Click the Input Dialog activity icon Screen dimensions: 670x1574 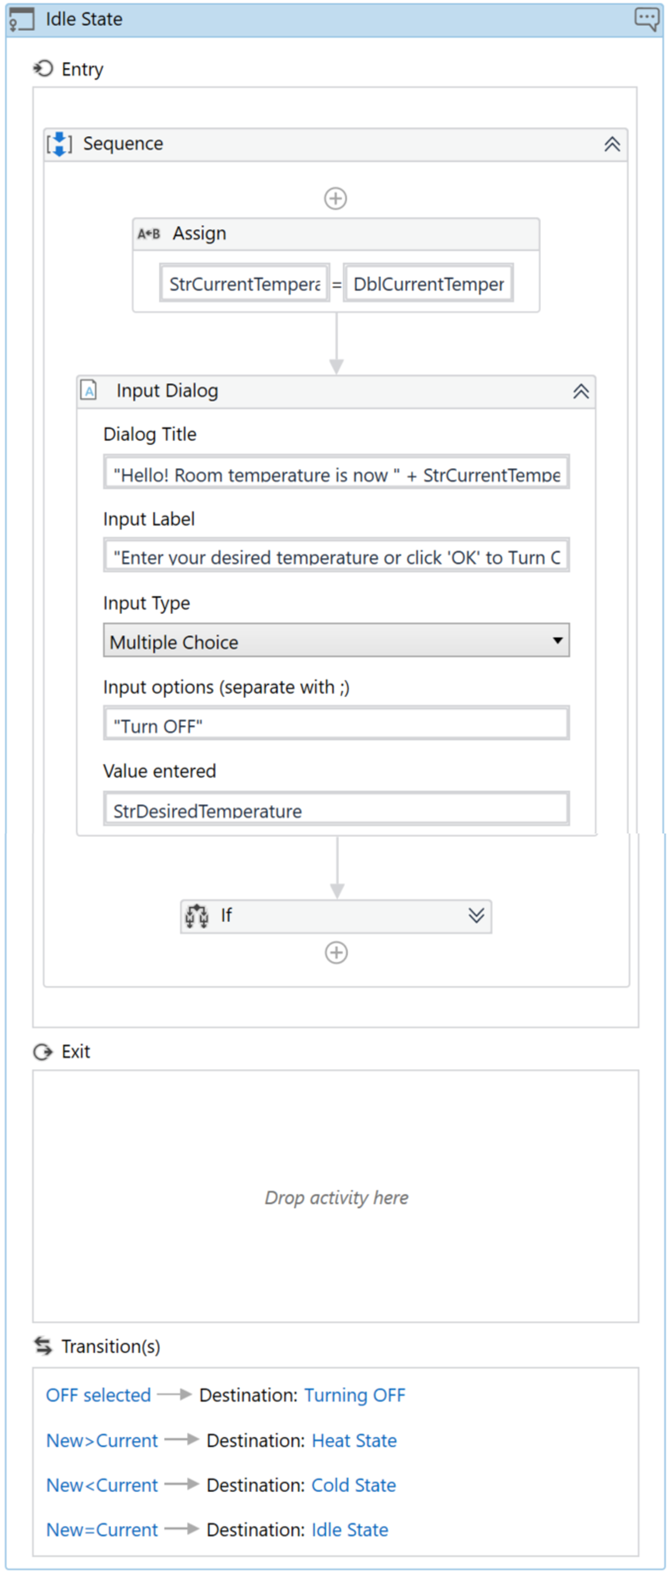tap(89, 390)
